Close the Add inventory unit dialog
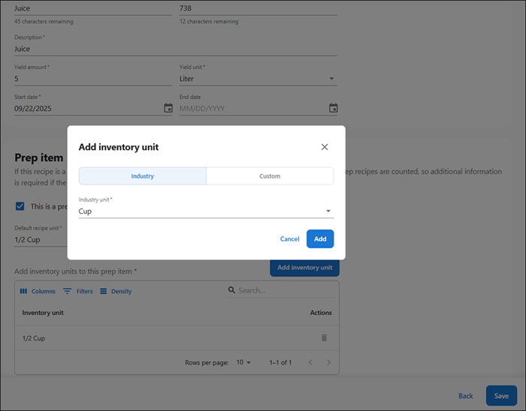 click(x=325, y=147)
